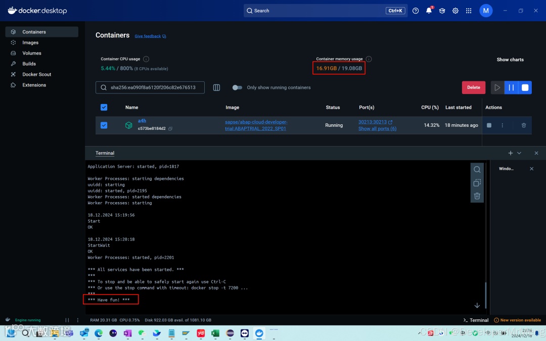The height and width of the screenshot is (341, 546).
Task: Open Docker Scout in sidebar
Action: [42, 74]
